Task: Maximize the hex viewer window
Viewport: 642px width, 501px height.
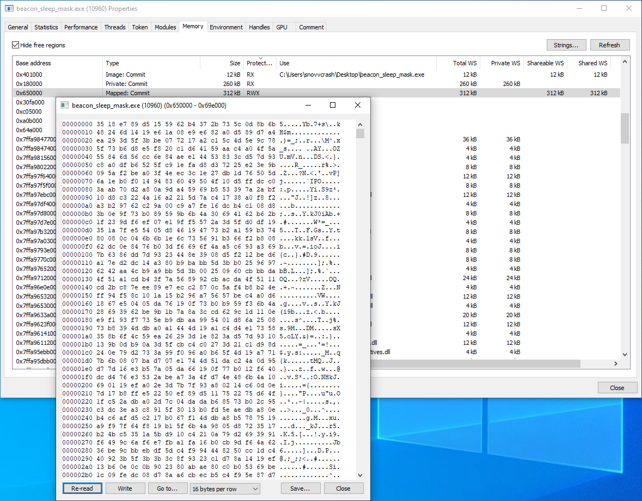Action: (x=333, y=105)
